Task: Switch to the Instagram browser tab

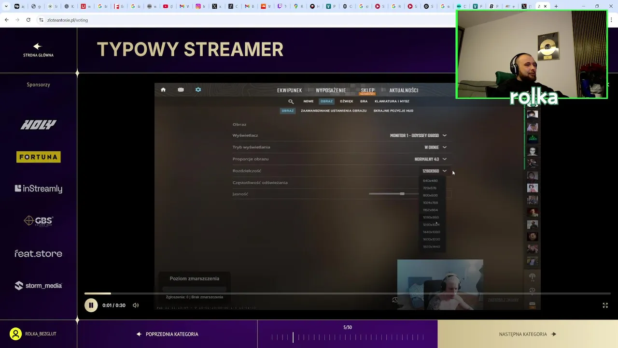Action: pyautogui.click(x=200, y=6)
